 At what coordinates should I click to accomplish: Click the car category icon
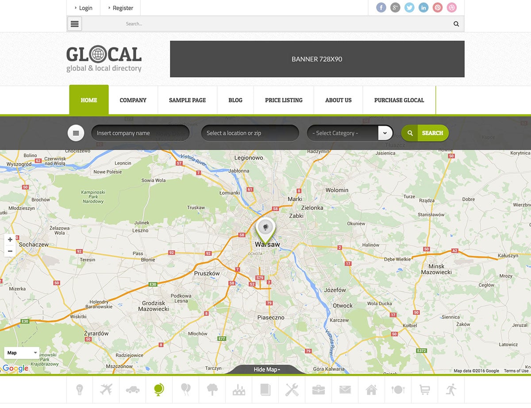coord(132,390)
